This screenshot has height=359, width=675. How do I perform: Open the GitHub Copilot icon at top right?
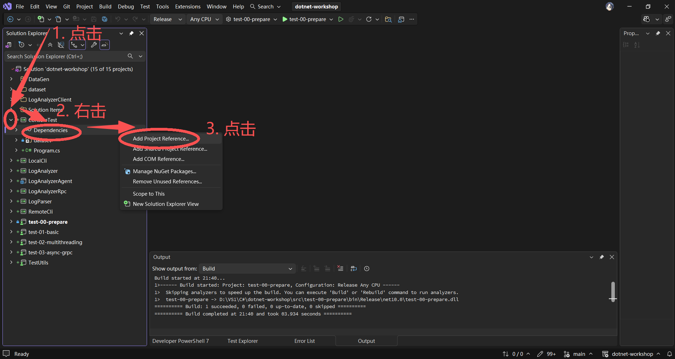tap(646, 19)
